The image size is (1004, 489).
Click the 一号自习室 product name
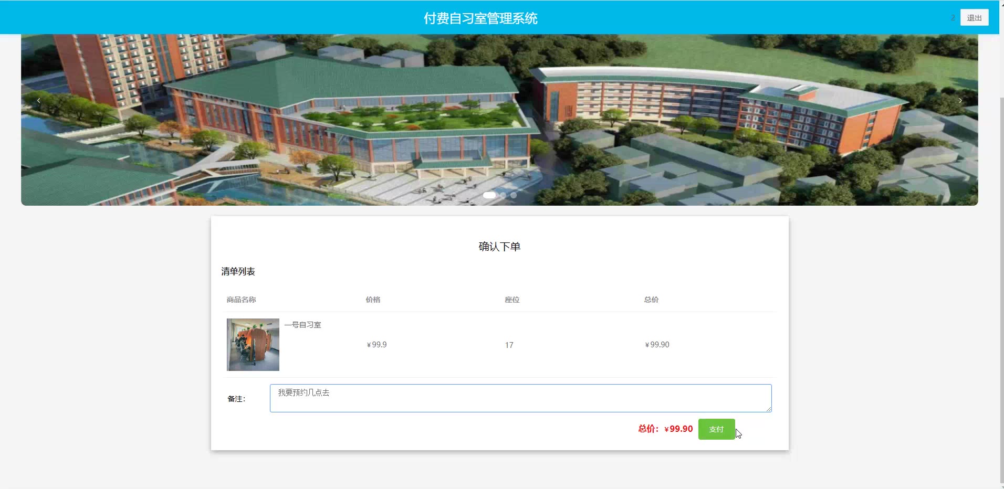[x=302, y=325]
